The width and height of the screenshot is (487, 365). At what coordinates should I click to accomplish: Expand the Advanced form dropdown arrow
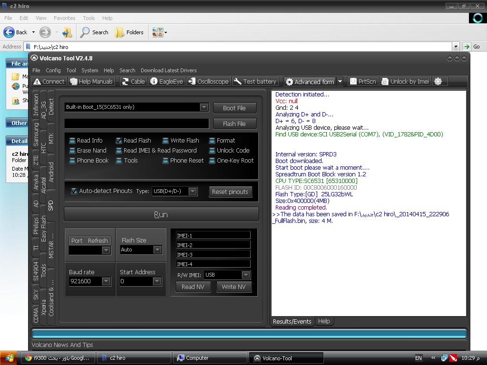340,82
